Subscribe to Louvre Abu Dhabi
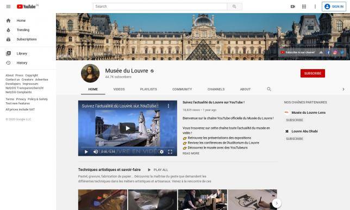Image resolution: width=350 pixels, height=210 pixels. pyautogui.click(x=295, y=139)
